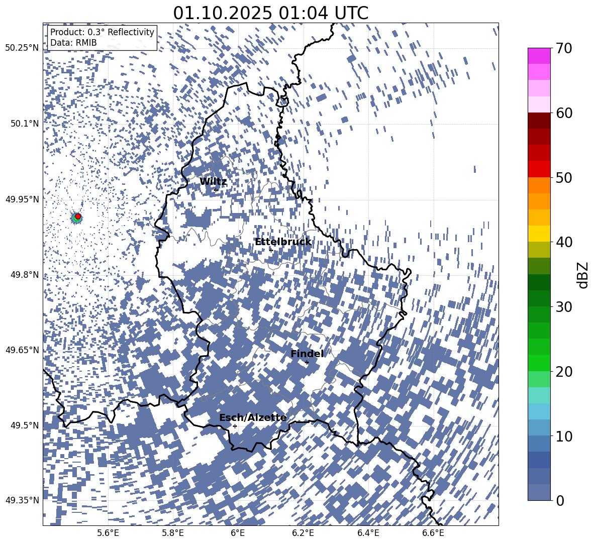Click the dBZ colorbar axis title
Image resolution: width=595 pixels, height=543 pixels.
tap(583, 275)
